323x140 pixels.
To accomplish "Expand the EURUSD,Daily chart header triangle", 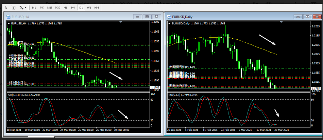I will [x=170, y=23].
